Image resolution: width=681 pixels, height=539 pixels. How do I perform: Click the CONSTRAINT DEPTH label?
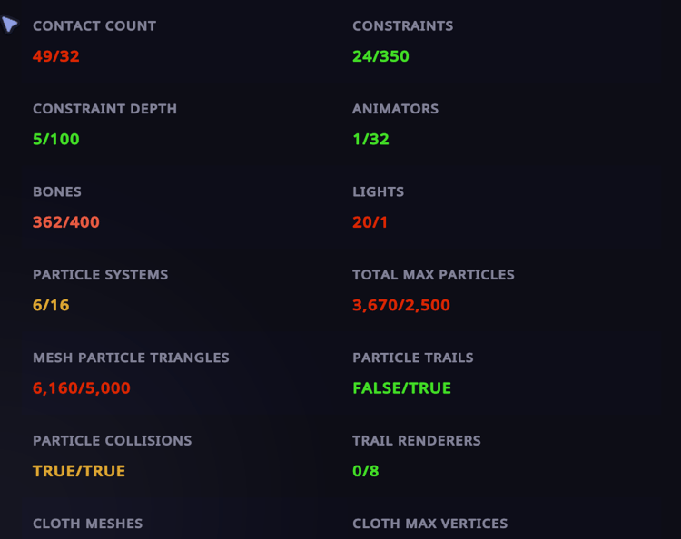(104, 109)
